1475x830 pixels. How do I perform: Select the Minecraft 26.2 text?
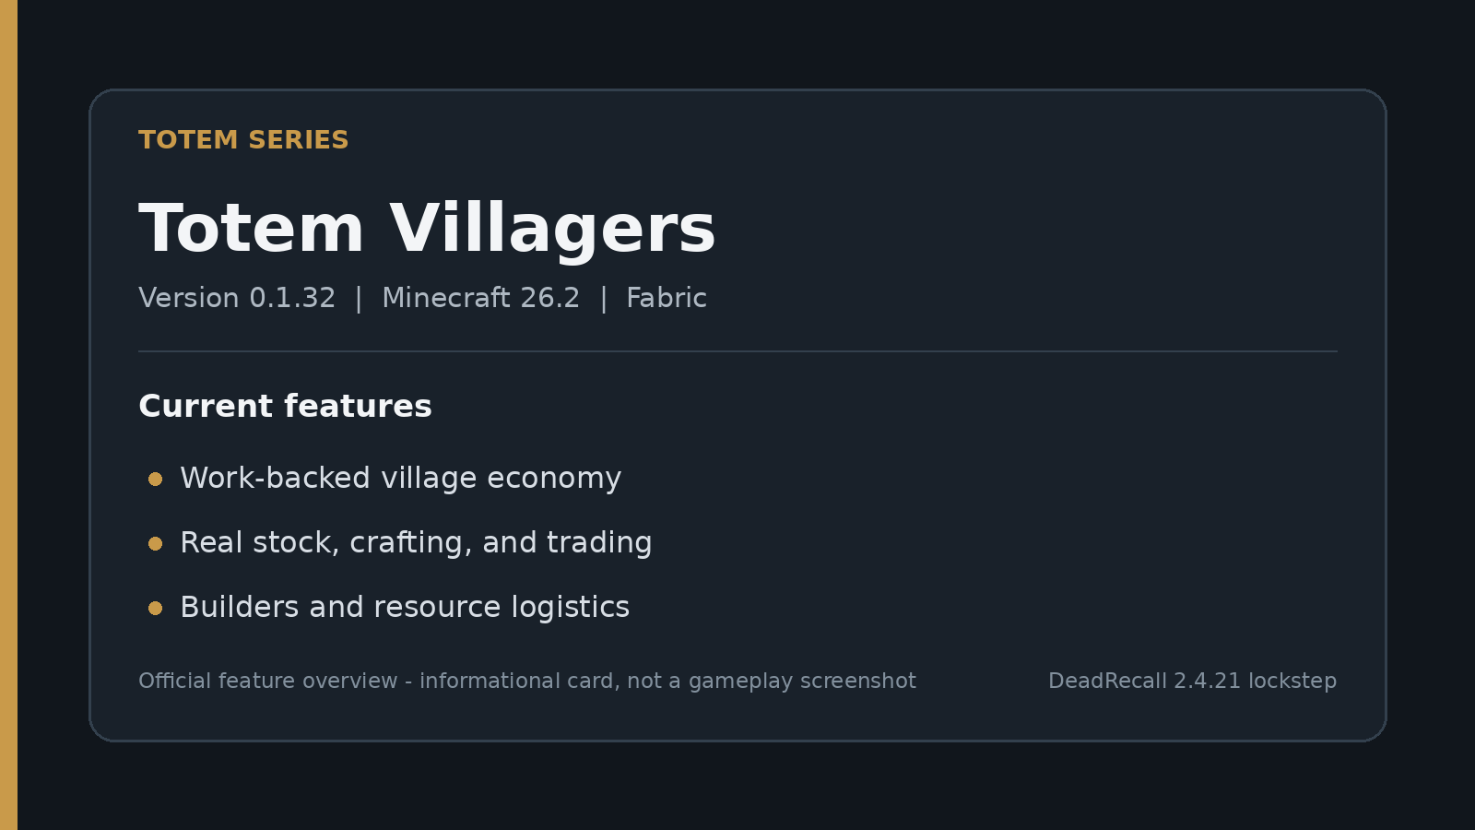pyautogui.click(x=481, y=298)
